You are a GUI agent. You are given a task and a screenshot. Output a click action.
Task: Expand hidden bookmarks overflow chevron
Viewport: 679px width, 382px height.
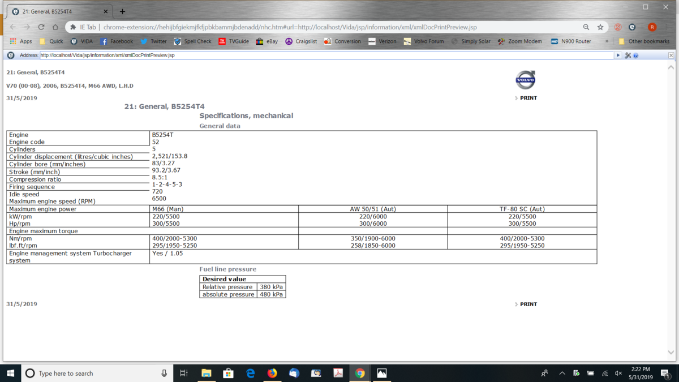[x=607, y=41]
